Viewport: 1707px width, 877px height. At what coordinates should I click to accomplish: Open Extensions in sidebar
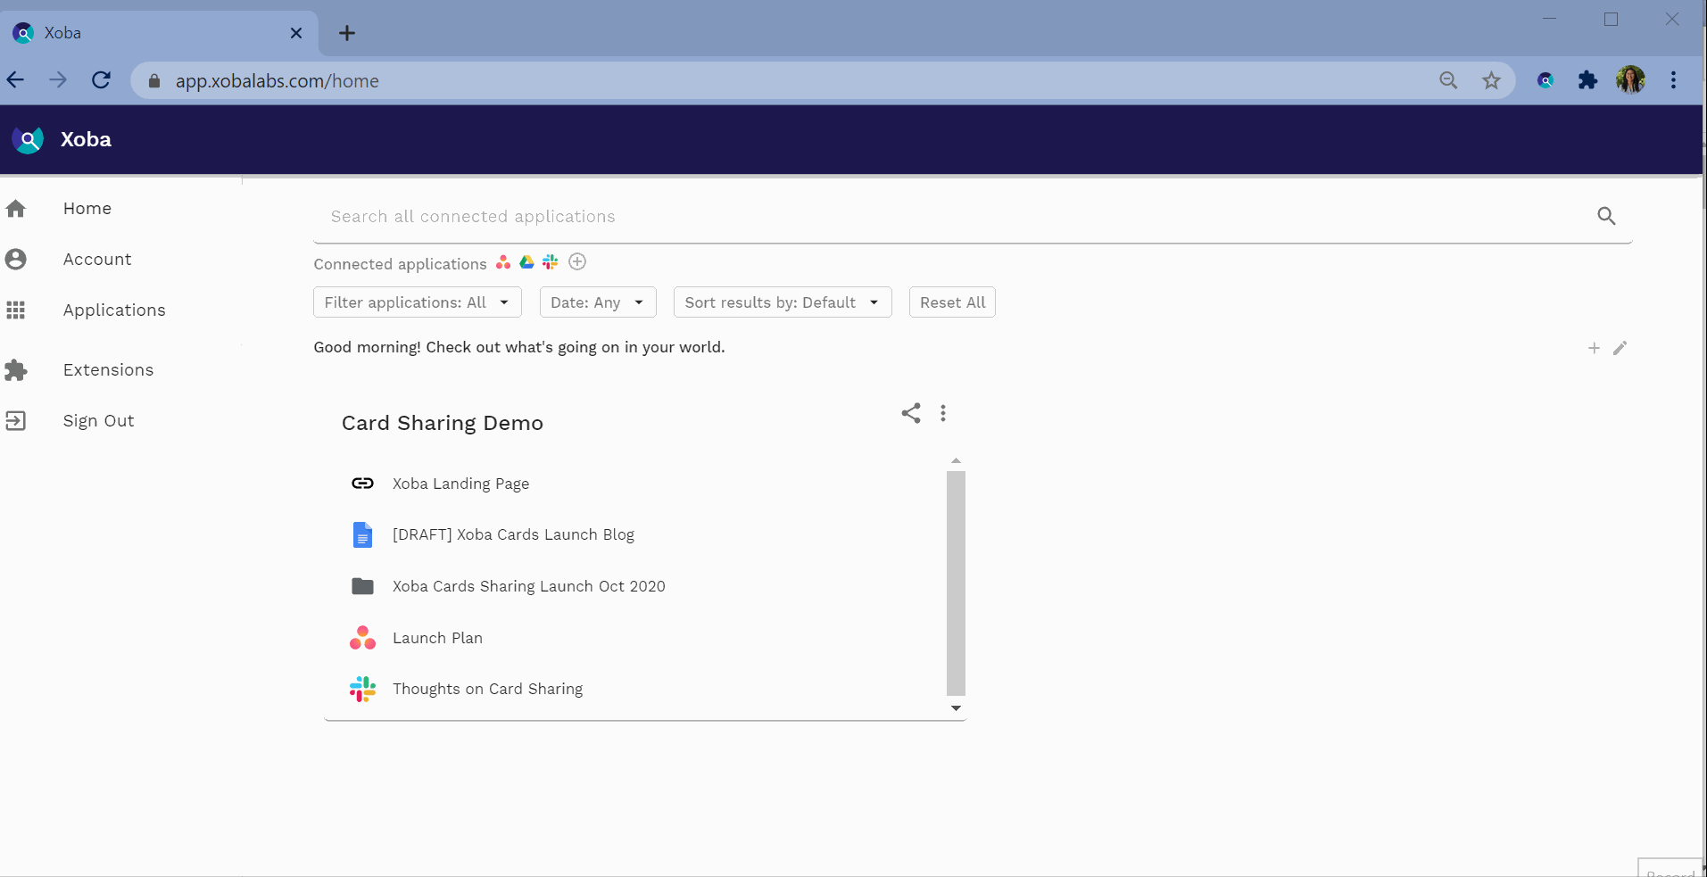point(108,370)
